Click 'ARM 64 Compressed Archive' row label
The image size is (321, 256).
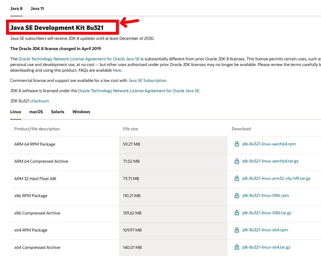coord(41,161)
